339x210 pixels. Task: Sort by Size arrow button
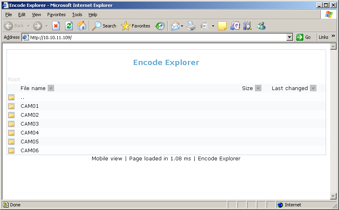(258, 88)
